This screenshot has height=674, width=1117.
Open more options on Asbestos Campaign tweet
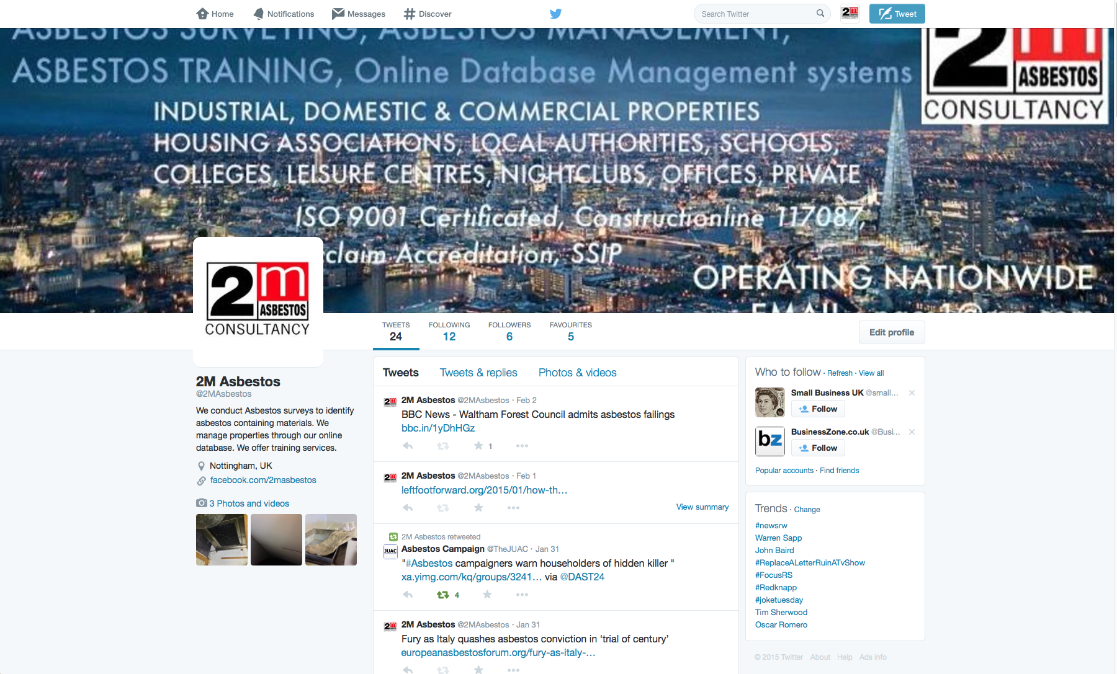pos(522,595)
